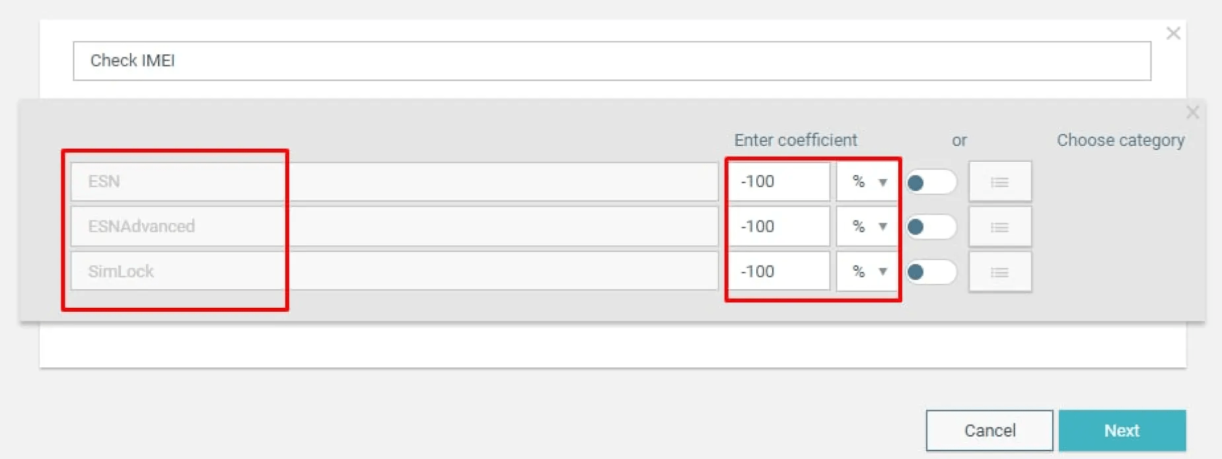
Task: Open the % unit dropdown for ESNAdvanced
Action: point(867,227)
